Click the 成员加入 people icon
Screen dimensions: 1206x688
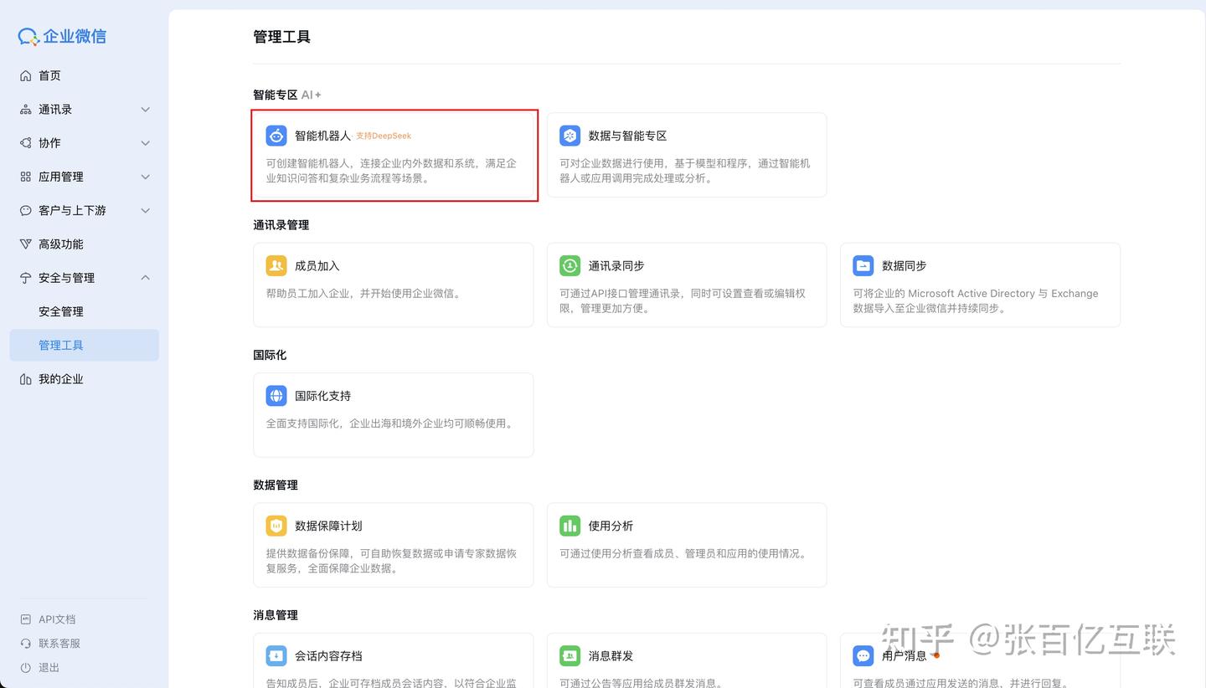tap(276, 265)
